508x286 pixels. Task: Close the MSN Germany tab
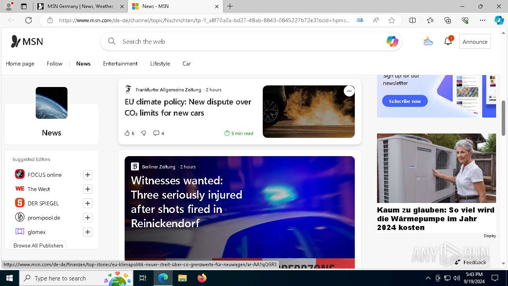121,6
